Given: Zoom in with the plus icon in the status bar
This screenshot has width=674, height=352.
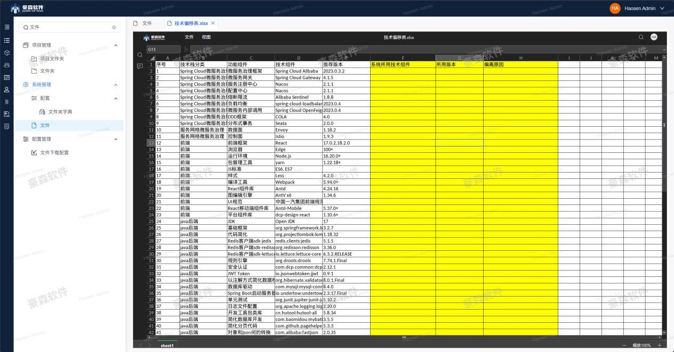Looking at the screenshot, I should [x=659, y=345].
